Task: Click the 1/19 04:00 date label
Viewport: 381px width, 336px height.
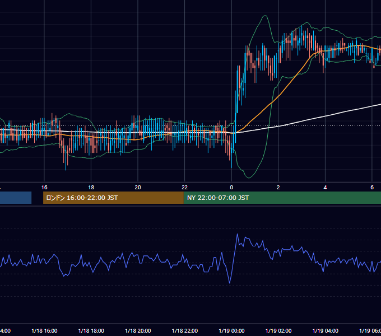Action: coord(326,330)
